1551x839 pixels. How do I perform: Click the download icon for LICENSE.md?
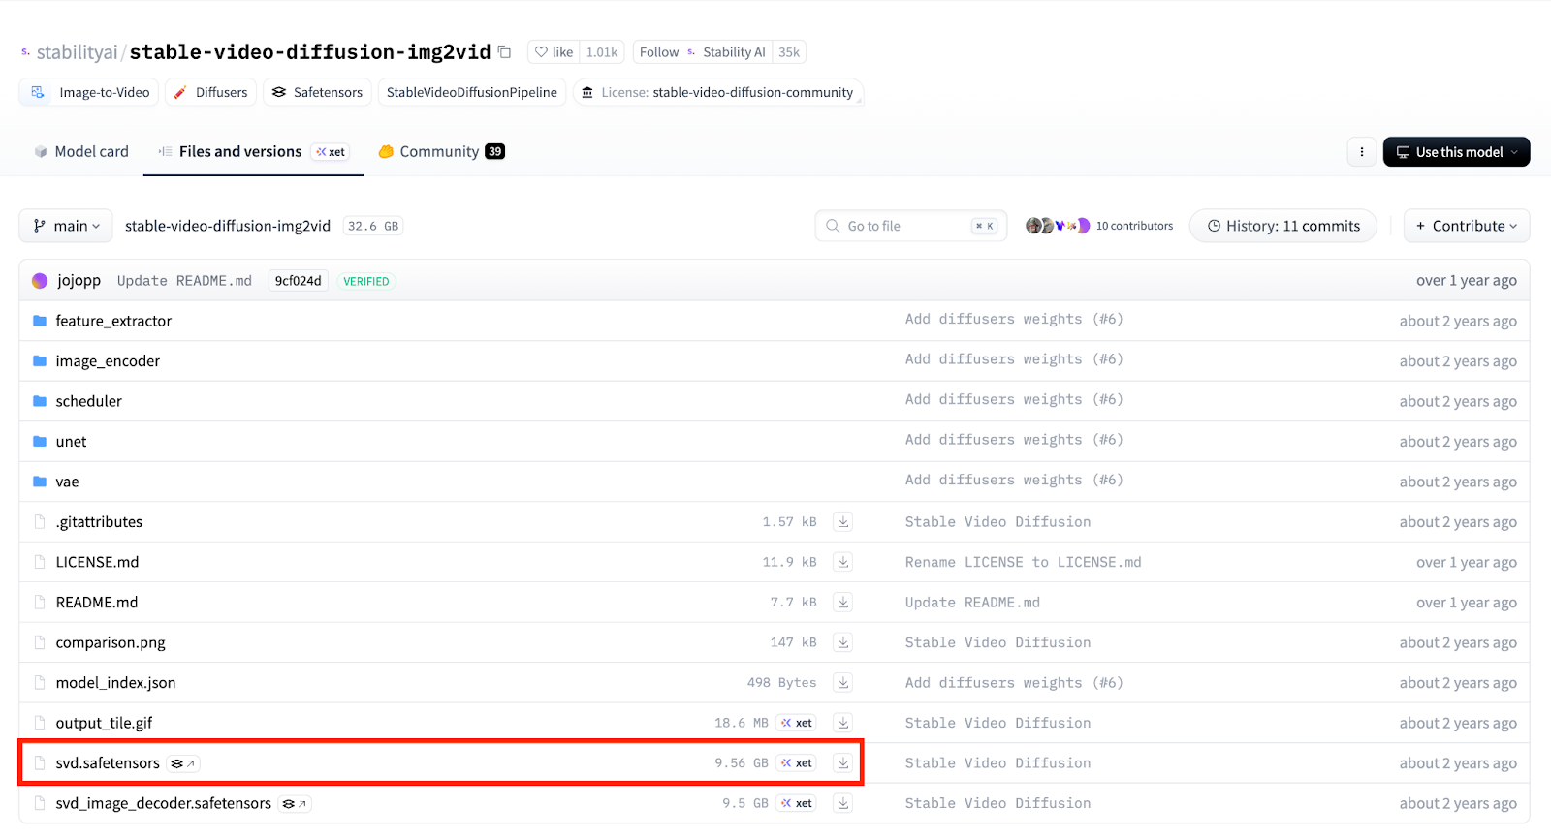click(x=843, y=562)
